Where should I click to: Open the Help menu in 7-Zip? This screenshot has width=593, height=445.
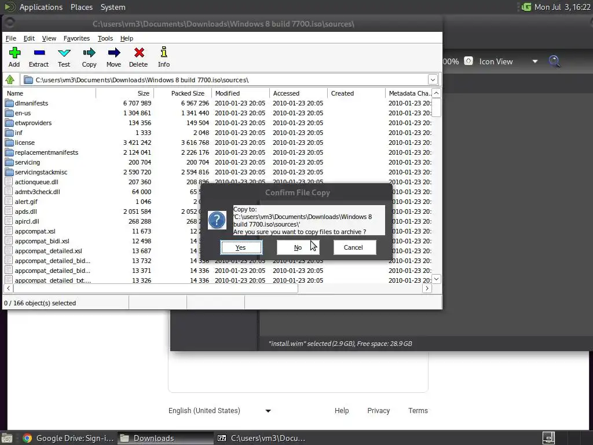127,38
